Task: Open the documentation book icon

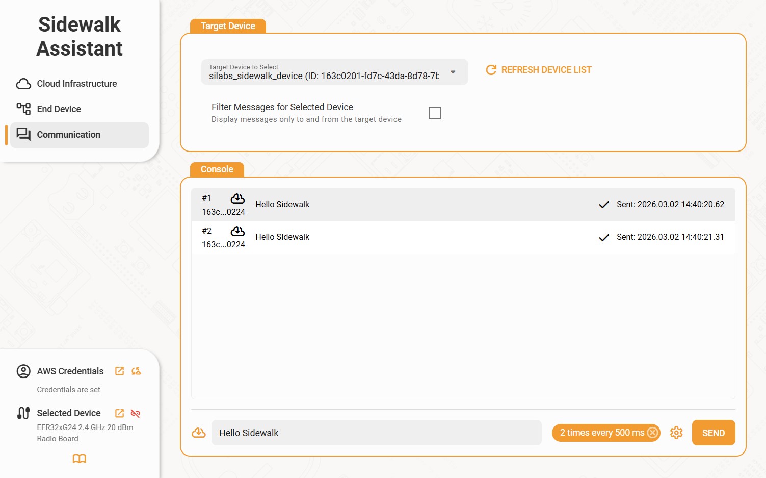Action: point(80,459)
